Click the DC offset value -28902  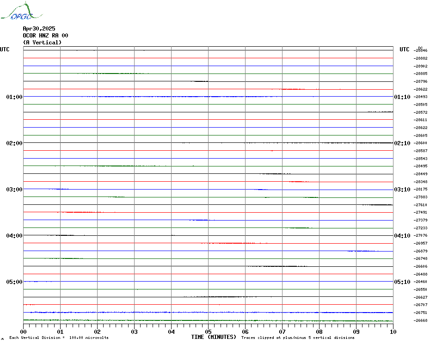[x=420, y=66]
